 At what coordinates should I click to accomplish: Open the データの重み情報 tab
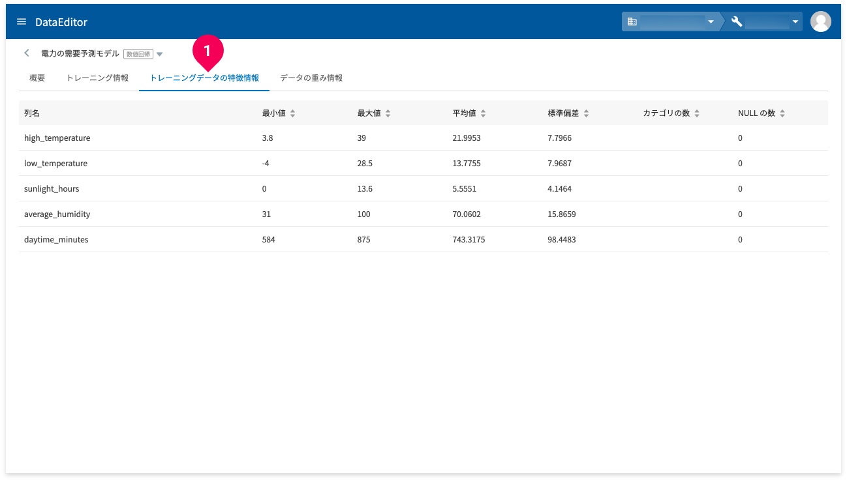pos(311,78)
